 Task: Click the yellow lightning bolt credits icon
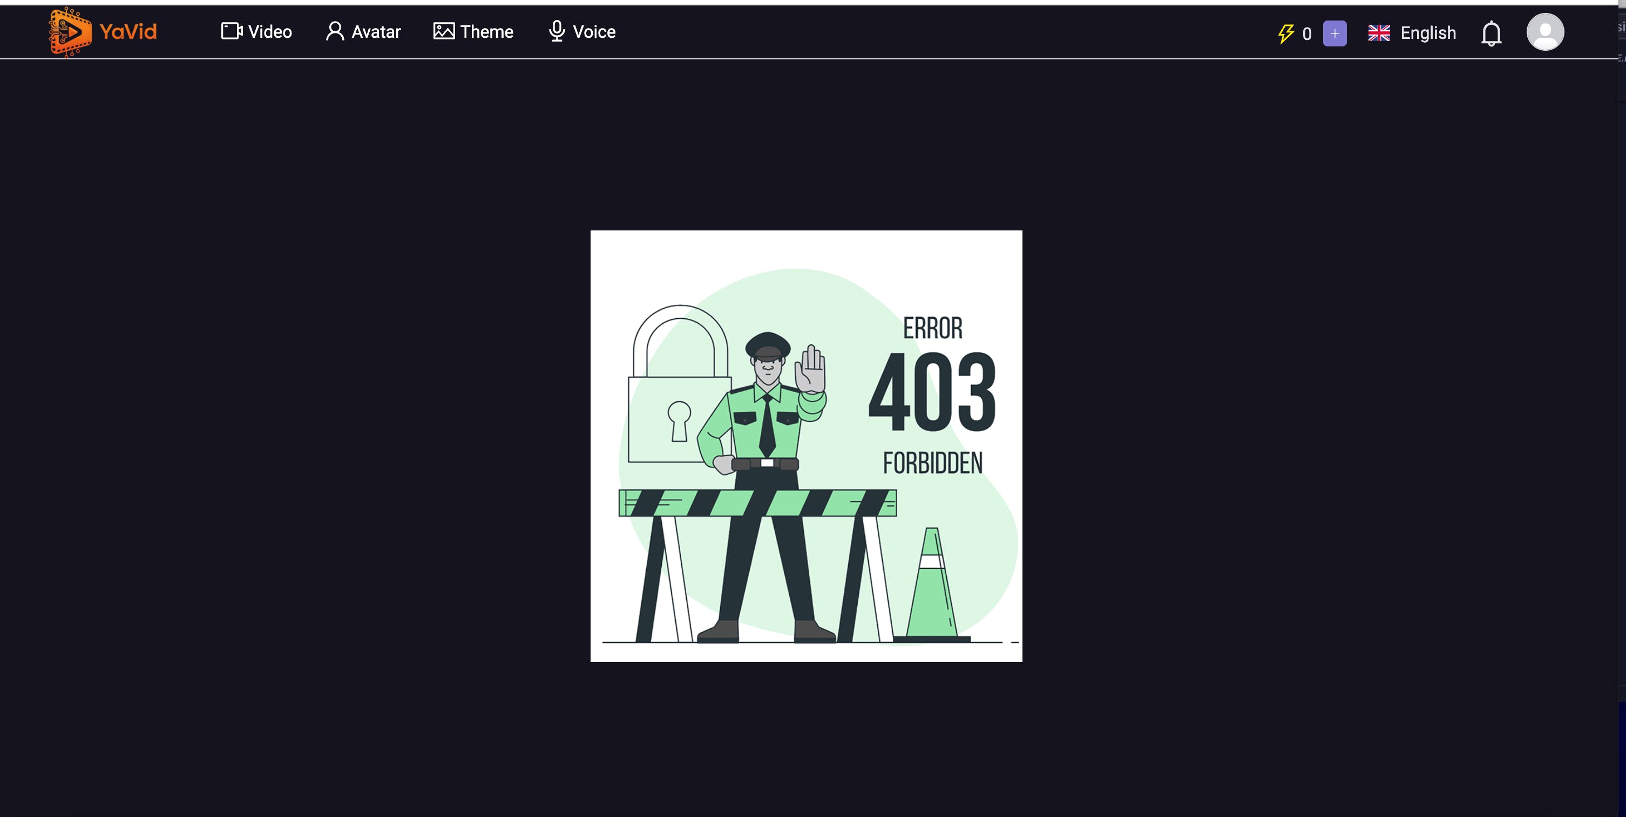(x=1286, y=33)
